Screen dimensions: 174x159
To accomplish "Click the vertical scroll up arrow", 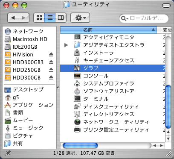I will [x=168, y=132].
